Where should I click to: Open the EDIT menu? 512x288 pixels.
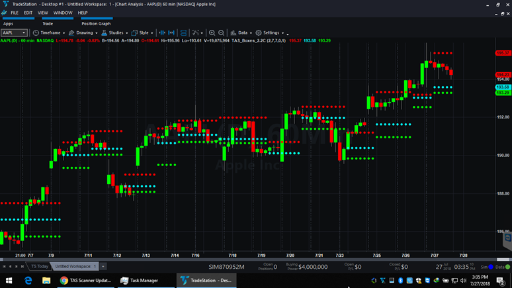tap(28, 13)
